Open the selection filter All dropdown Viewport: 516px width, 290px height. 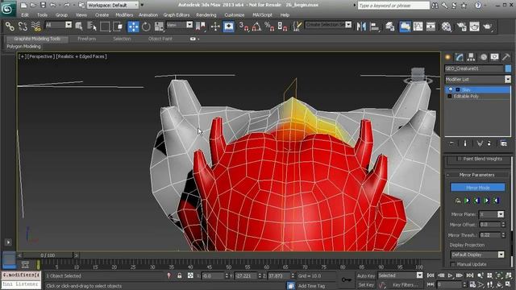(x=58, y=25)
